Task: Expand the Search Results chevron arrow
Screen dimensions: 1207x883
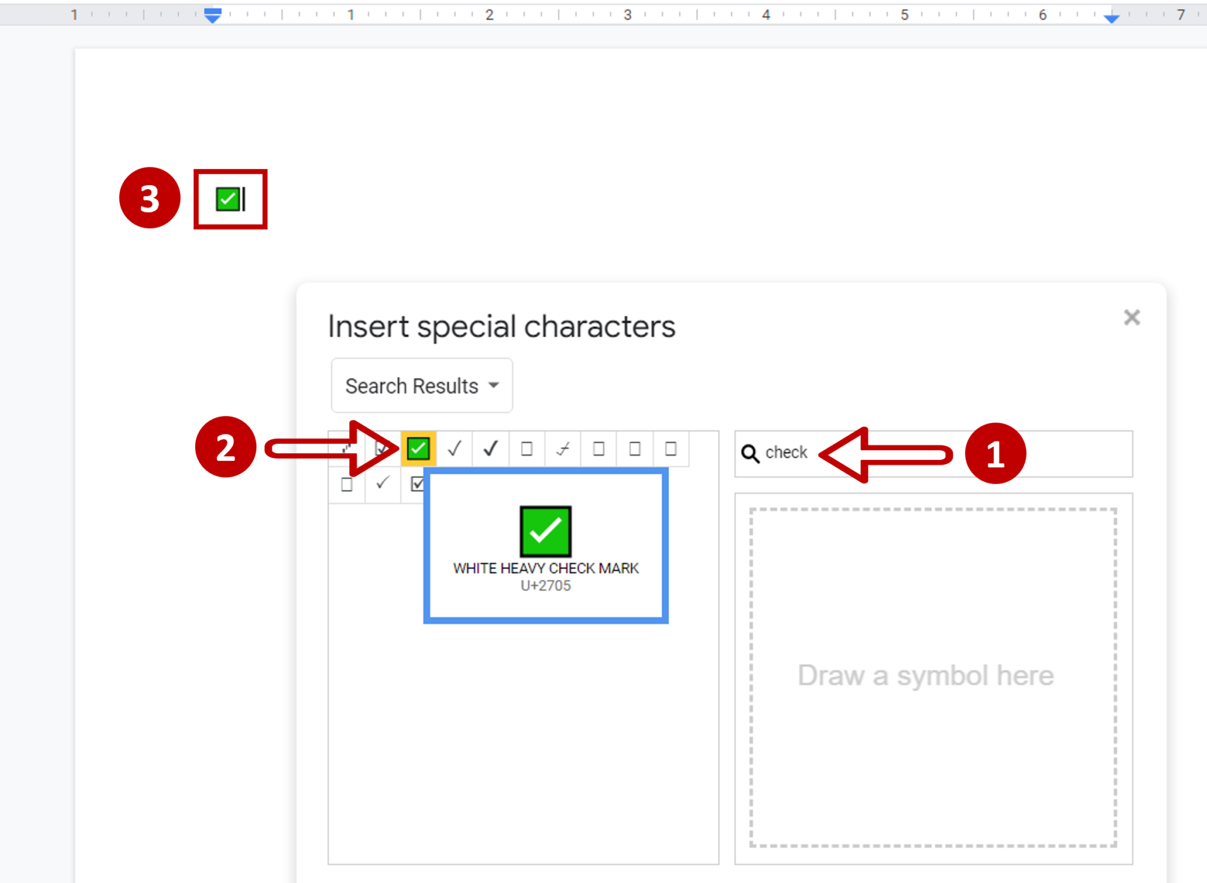Action: pyautogui.click(x=494, y=386)
